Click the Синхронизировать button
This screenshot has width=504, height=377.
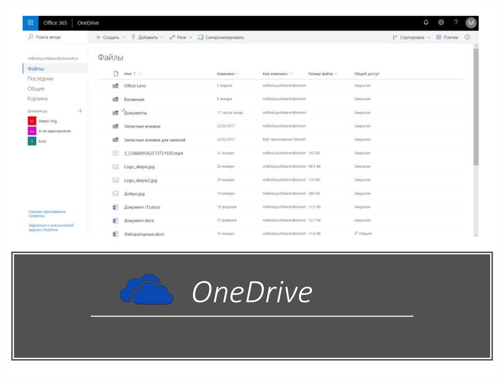pos(221,37)
